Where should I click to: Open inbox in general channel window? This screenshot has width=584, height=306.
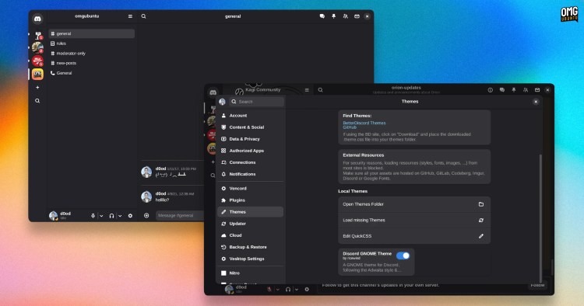tap(357, 16)
